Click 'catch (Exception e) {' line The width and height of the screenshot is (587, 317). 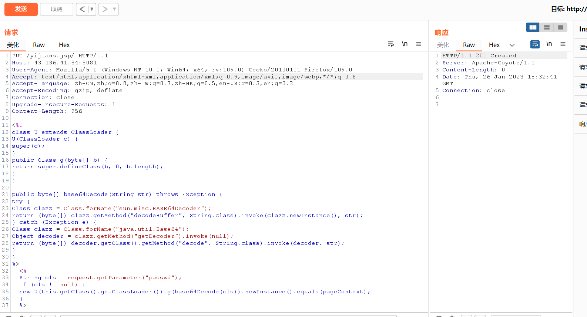point(54,222)
